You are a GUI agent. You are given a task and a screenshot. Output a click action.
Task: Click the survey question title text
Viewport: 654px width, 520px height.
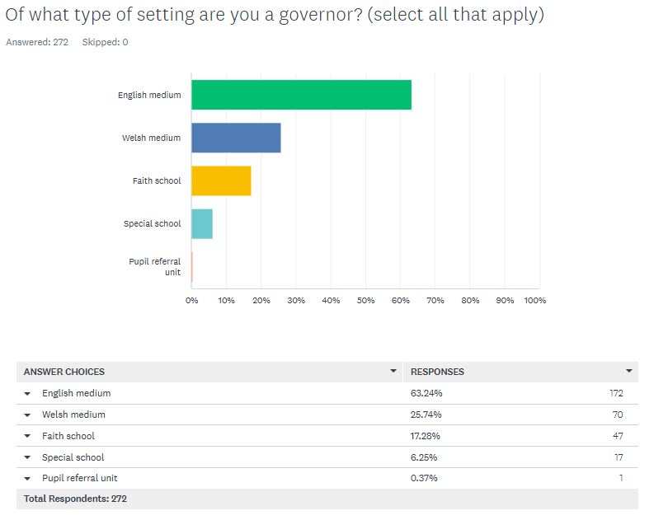275,16
